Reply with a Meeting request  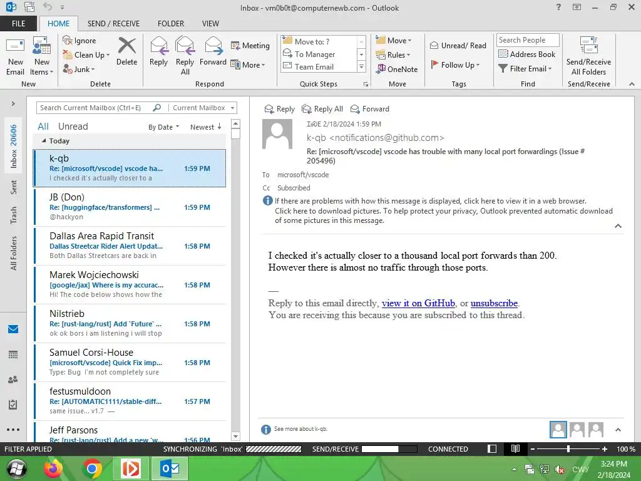[250, 45]
